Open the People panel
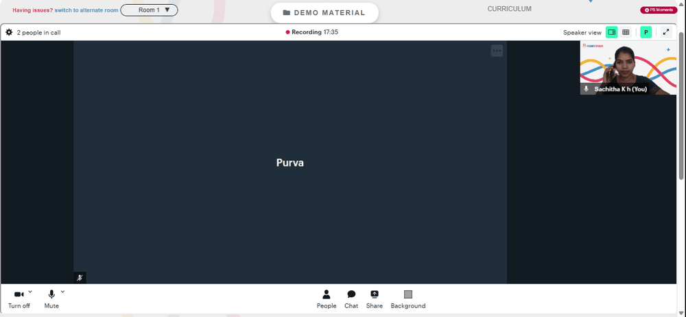 327,299
